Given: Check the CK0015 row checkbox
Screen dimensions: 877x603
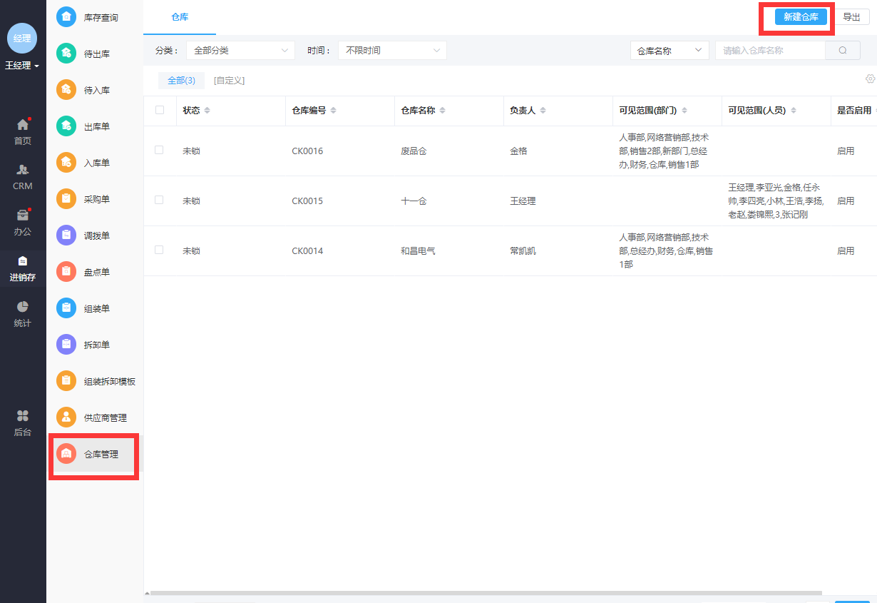Looking at the screenshot, I should click(159, 200).
